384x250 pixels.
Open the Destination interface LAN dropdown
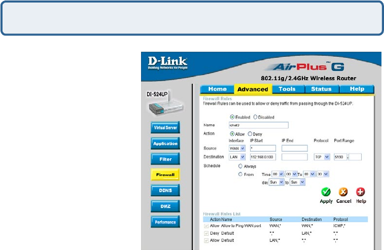tap(237, 157)
